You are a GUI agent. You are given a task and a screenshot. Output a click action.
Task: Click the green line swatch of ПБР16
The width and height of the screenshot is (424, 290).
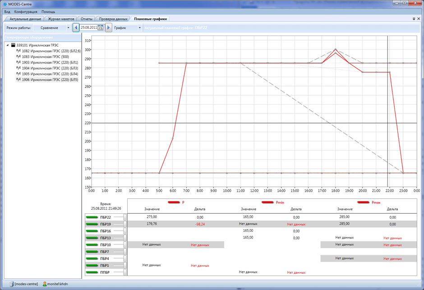[x=92, y=231]
